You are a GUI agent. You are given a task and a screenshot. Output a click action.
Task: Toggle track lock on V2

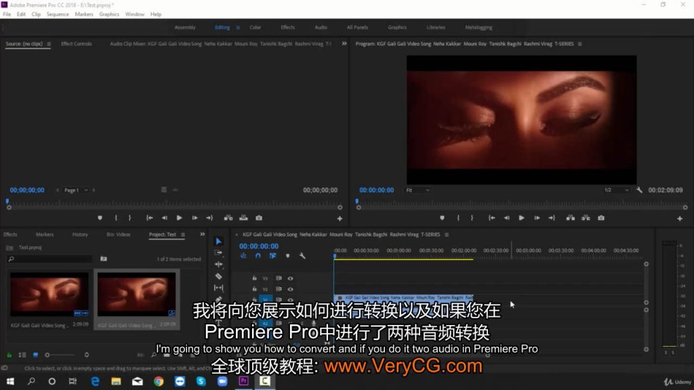point(255,288)
